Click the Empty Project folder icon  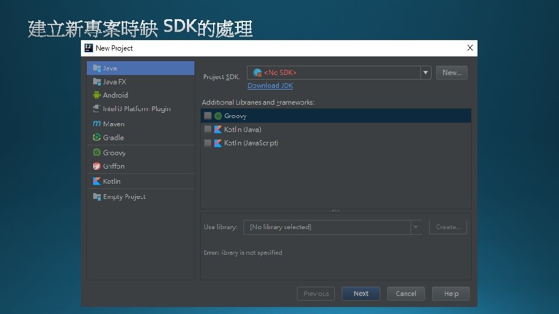point(97,197)
